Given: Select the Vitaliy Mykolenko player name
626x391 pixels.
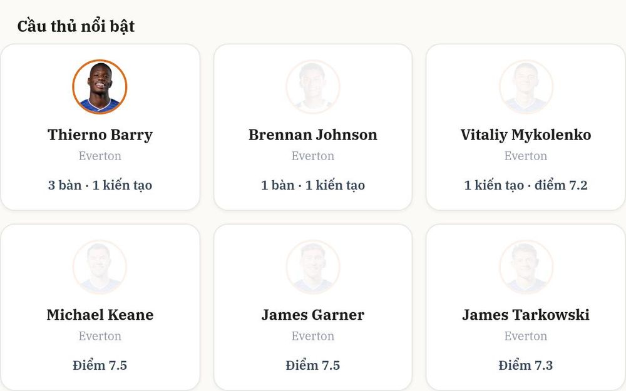Looking at the screenshot, I should (526, 135).
